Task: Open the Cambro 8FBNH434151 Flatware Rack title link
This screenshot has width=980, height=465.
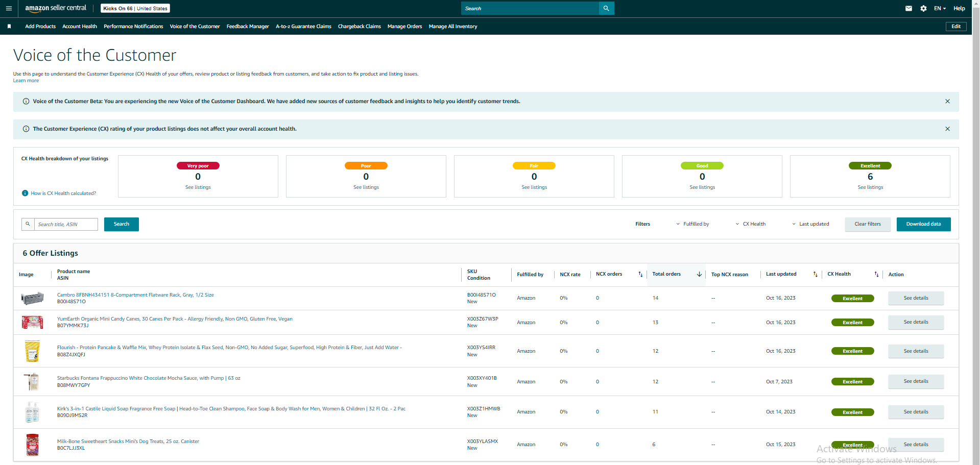Action: (x=135, y=295)
